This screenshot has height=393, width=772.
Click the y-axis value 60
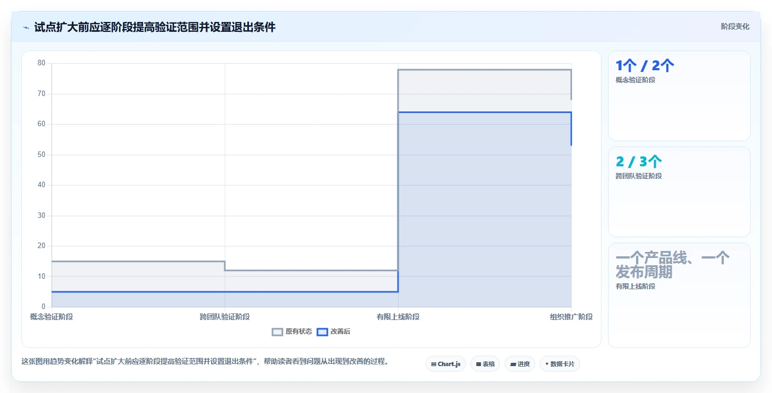[x=42, y=124]
